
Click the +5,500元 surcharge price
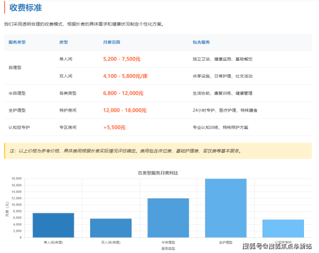coord(114,127)
